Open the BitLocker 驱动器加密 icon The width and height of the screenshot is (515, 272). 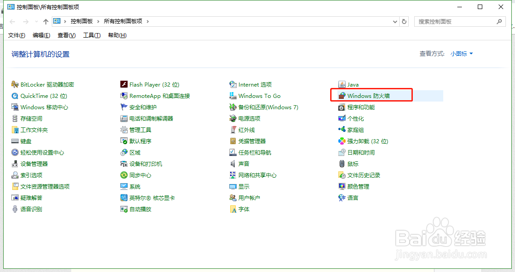15,85
